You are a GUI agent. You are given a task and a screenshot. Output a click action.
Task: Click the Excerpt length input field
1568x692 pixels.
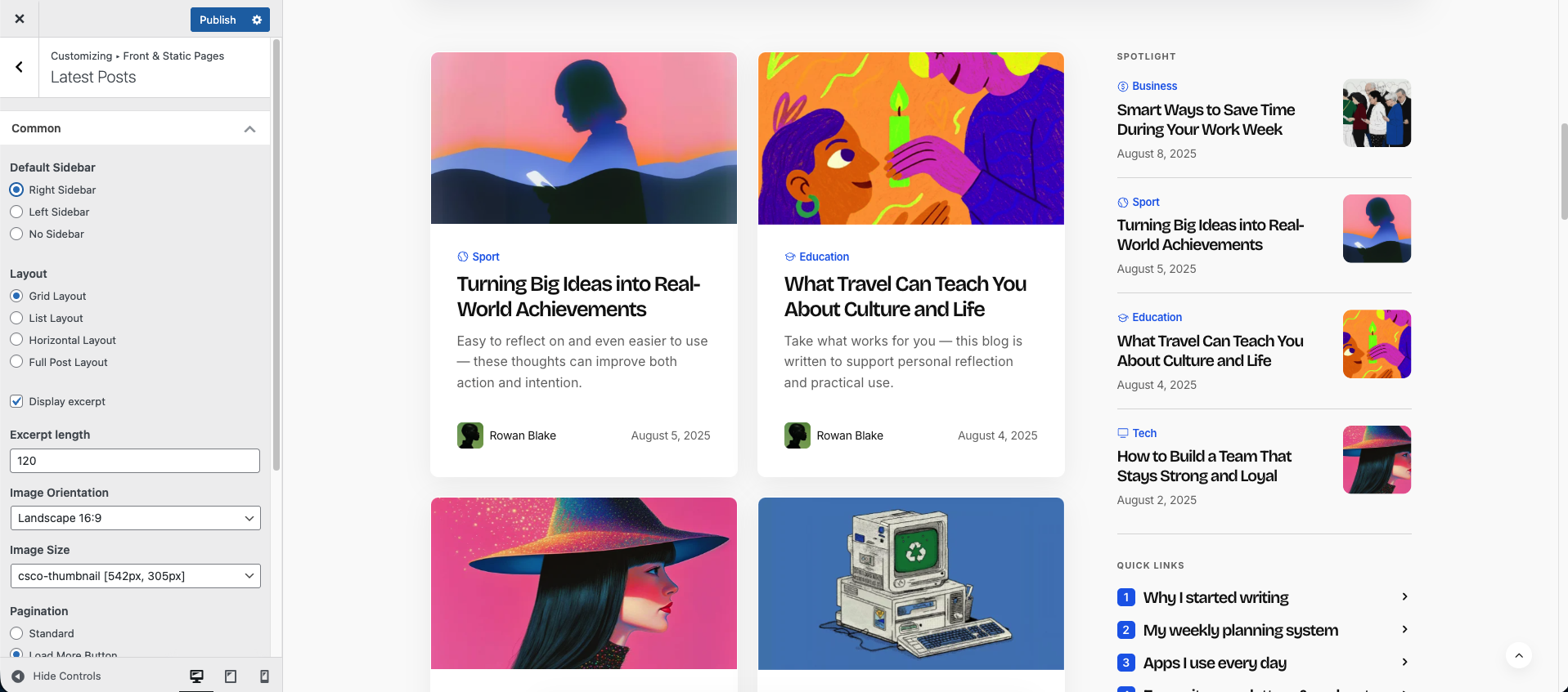pyautogui.click(x=135, y=461)
